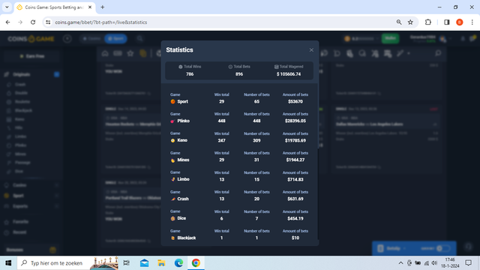Open the tab search dropdown arrow
Viewport: 480px width, 270px height.
click(7, 7)
